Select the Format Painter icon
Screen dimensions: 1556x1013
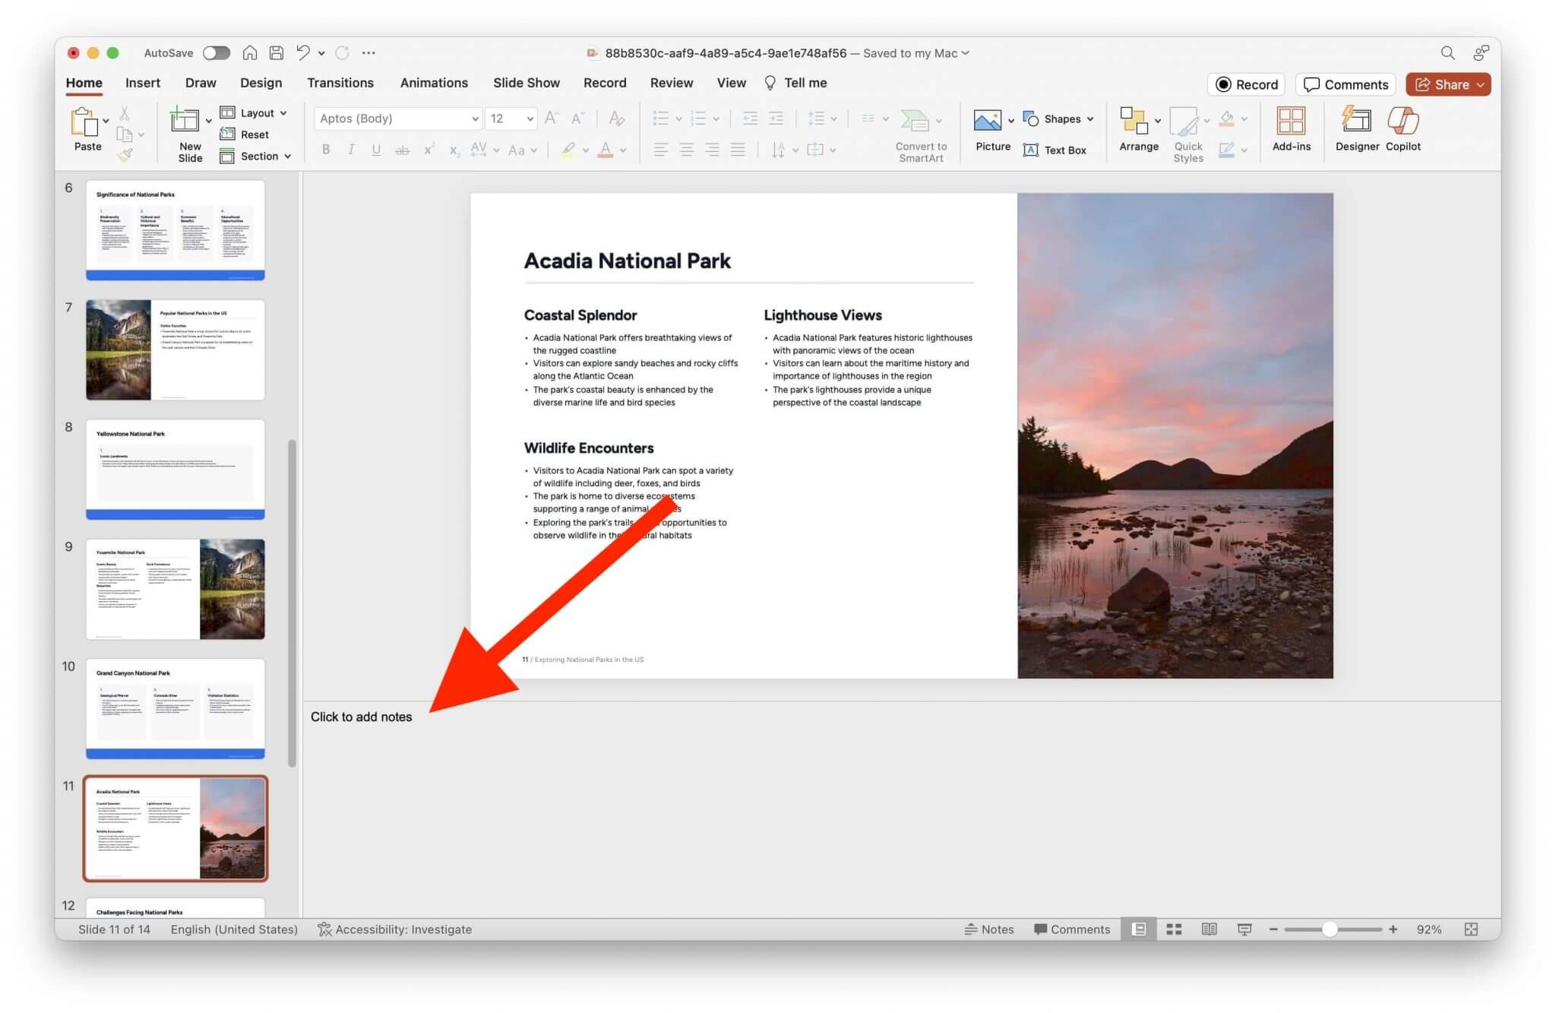click(x=126, y=154)
